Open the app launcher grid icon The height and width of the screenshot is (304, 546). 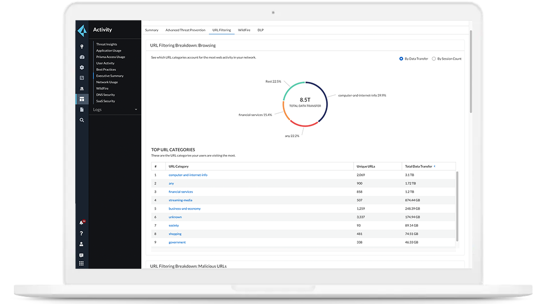coord(81,263)
